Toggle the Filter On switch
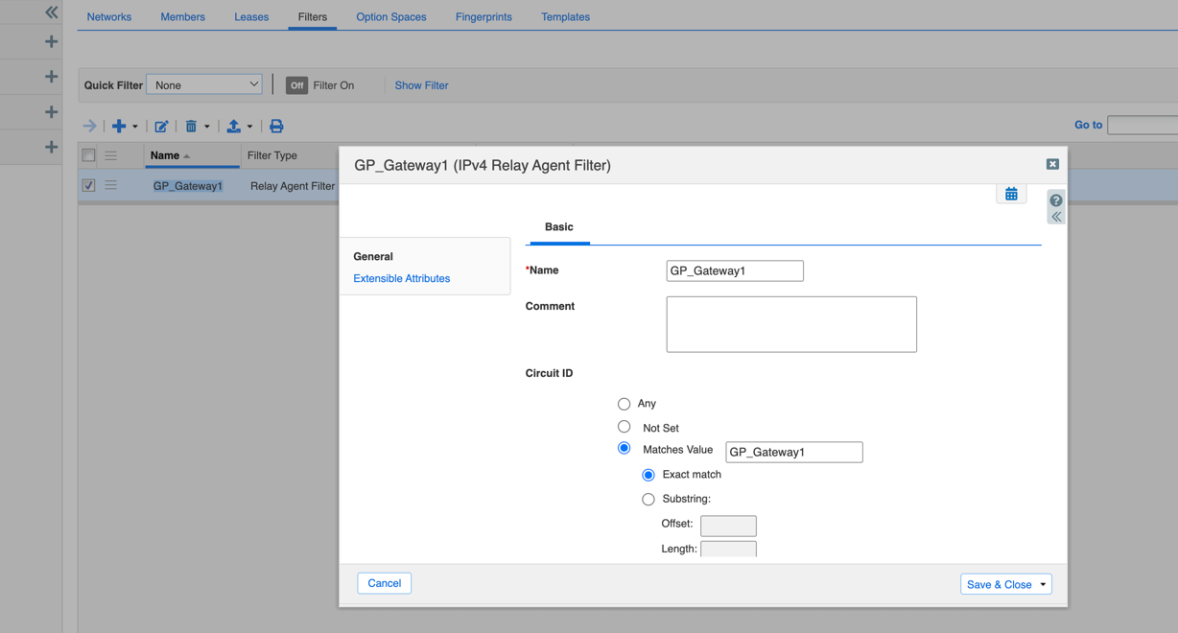 [x=296, y=85]
